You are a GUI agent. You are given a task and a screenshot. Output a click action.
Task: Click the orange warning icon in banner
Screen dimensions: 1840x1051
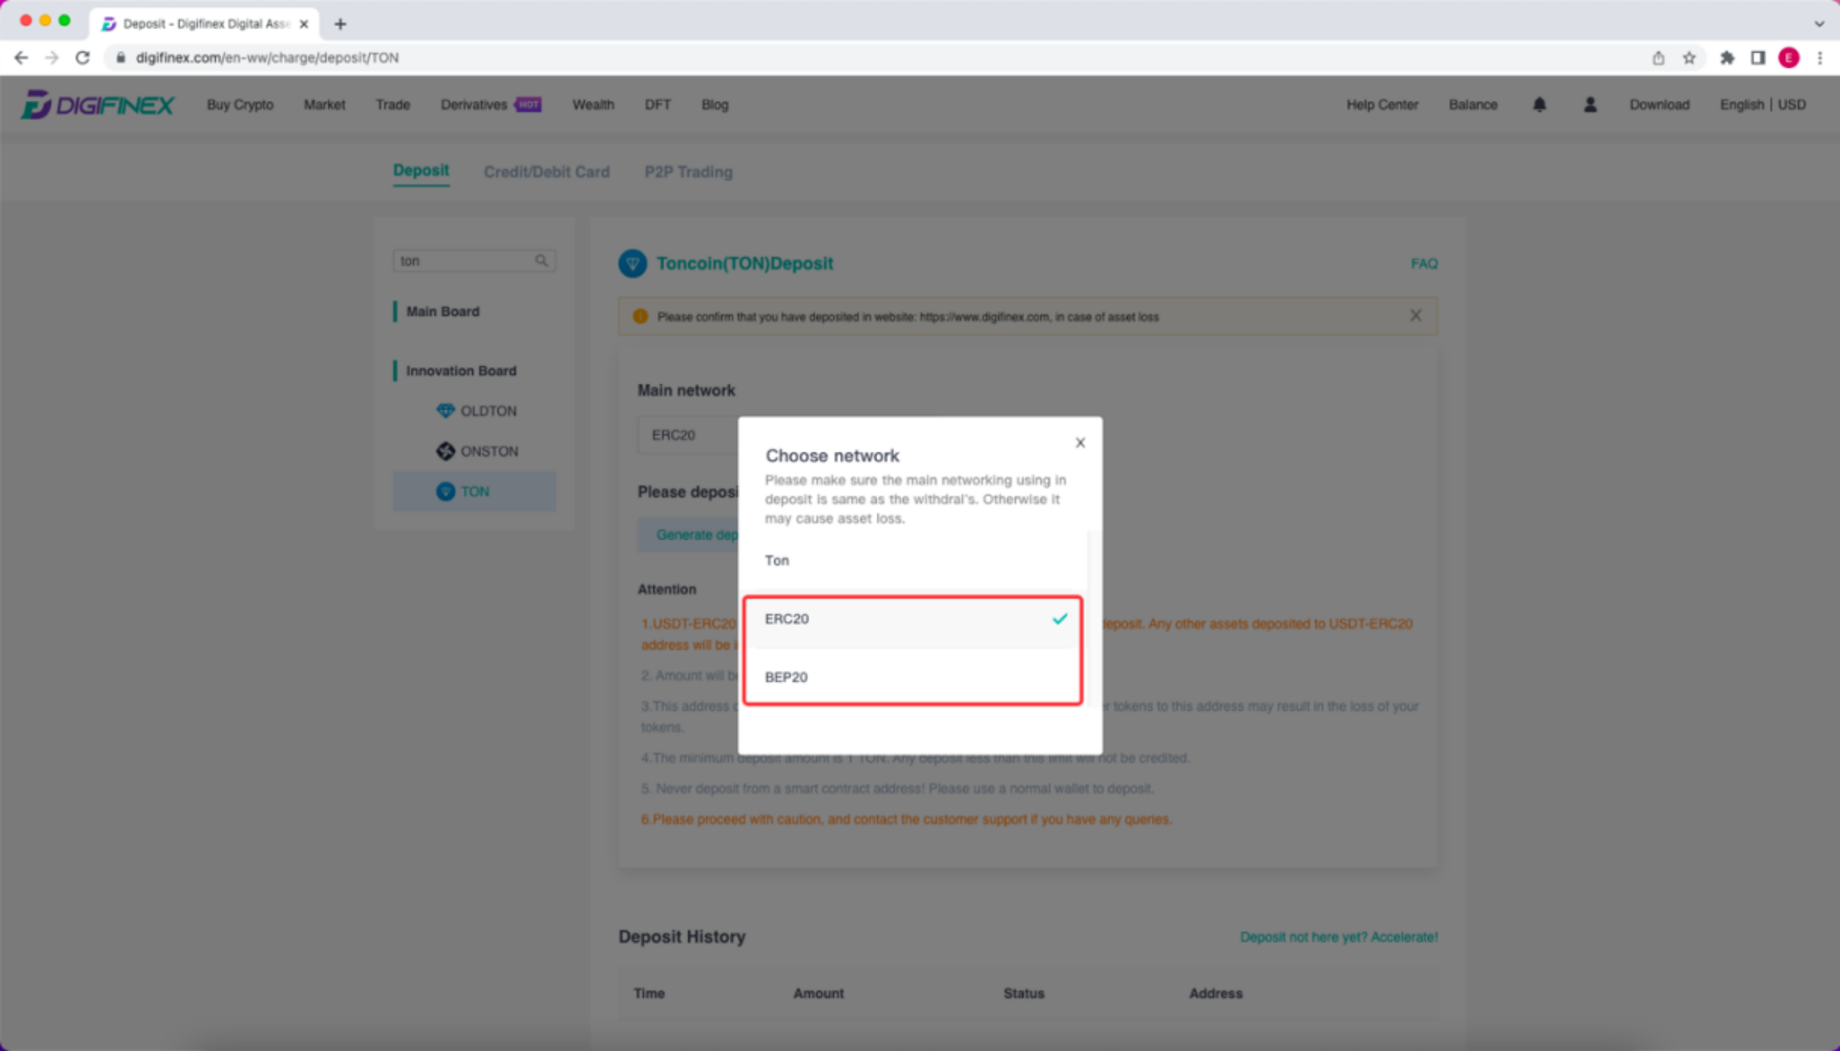point(640,316)
